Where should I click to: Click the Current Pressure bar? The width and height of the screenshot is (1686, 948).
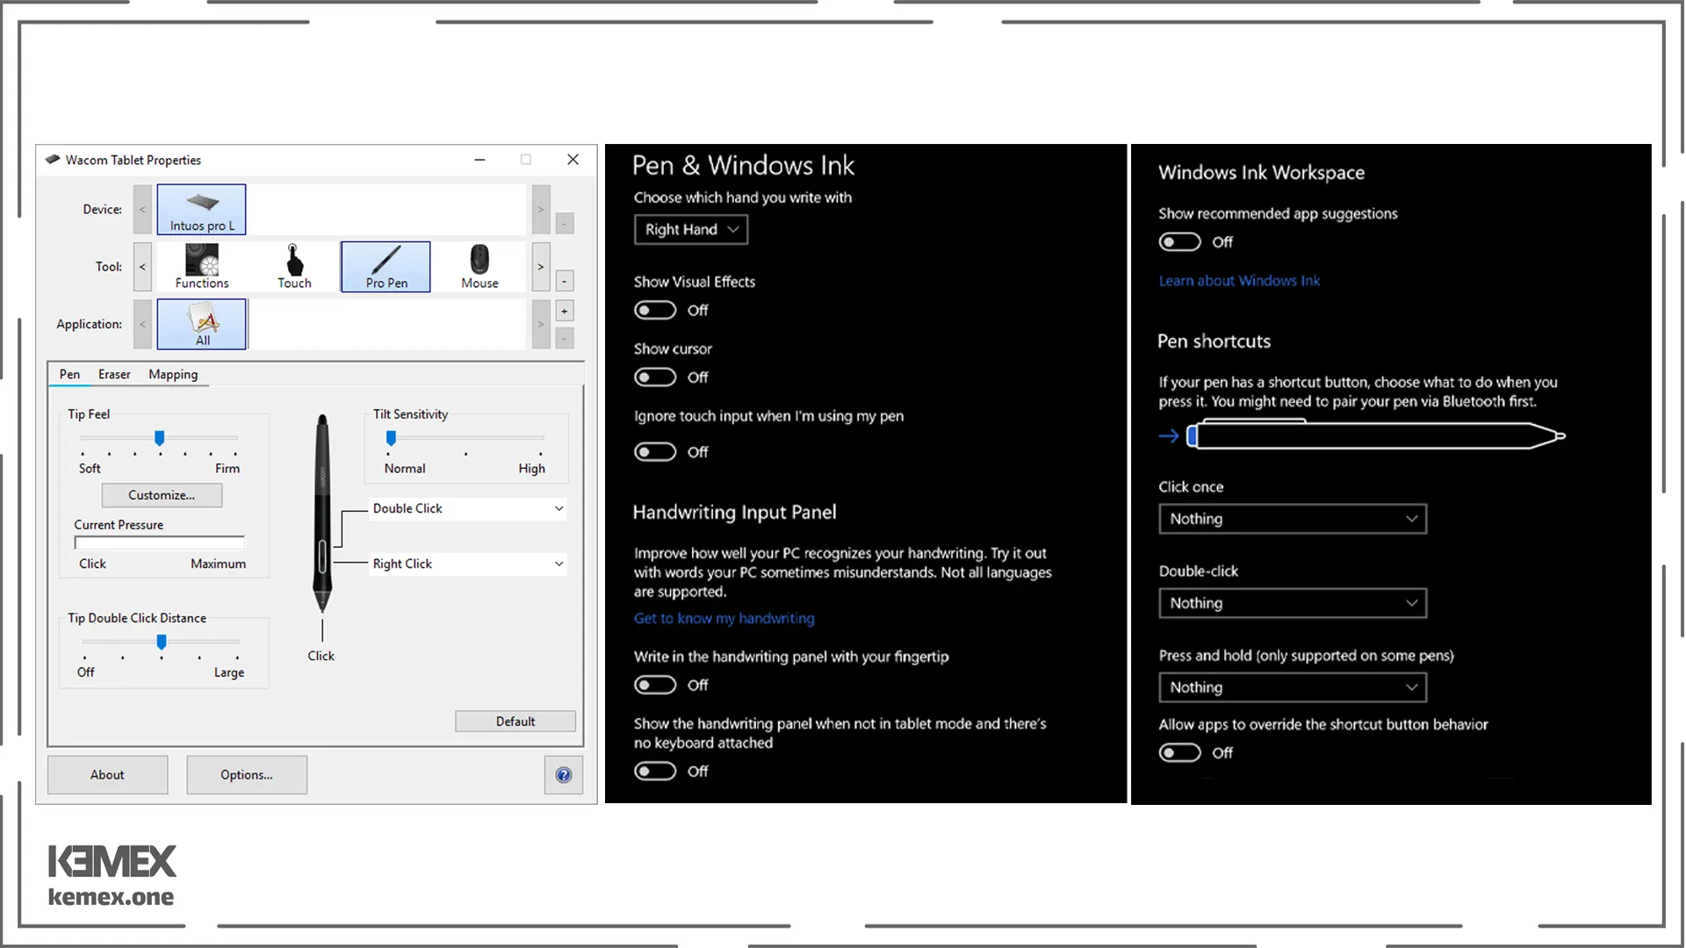click(x=160, y=542)
